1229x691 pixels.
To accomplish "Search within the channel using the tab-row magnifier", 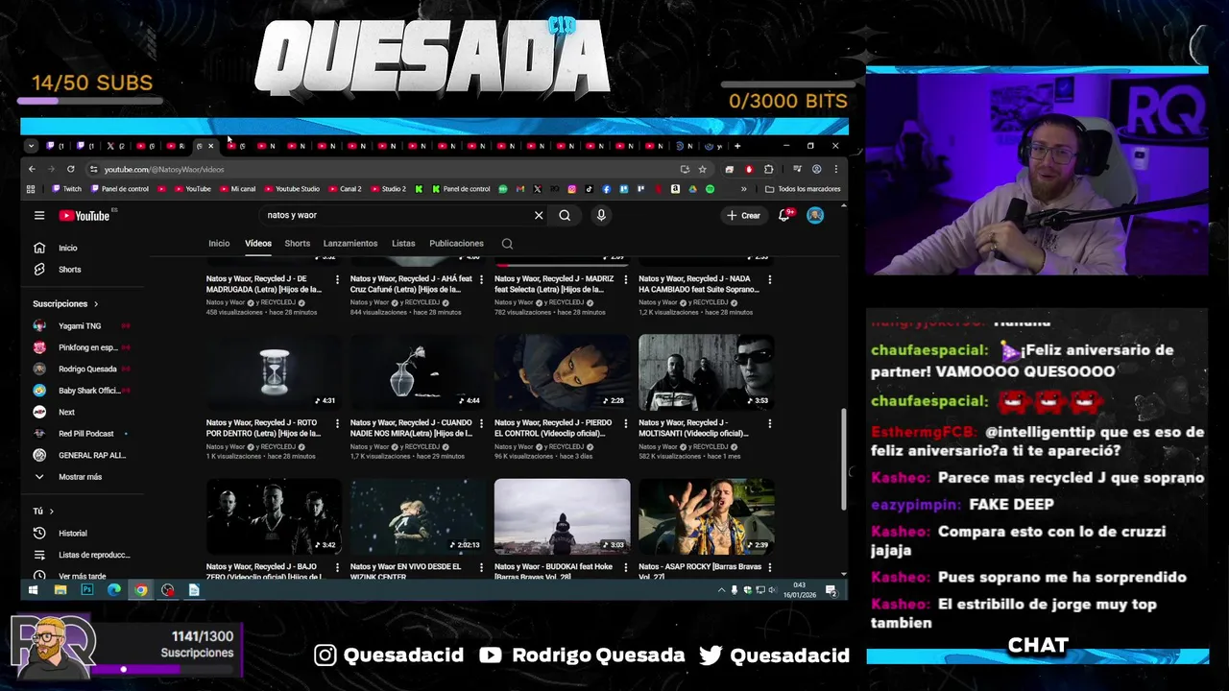I will coord(507,244).
